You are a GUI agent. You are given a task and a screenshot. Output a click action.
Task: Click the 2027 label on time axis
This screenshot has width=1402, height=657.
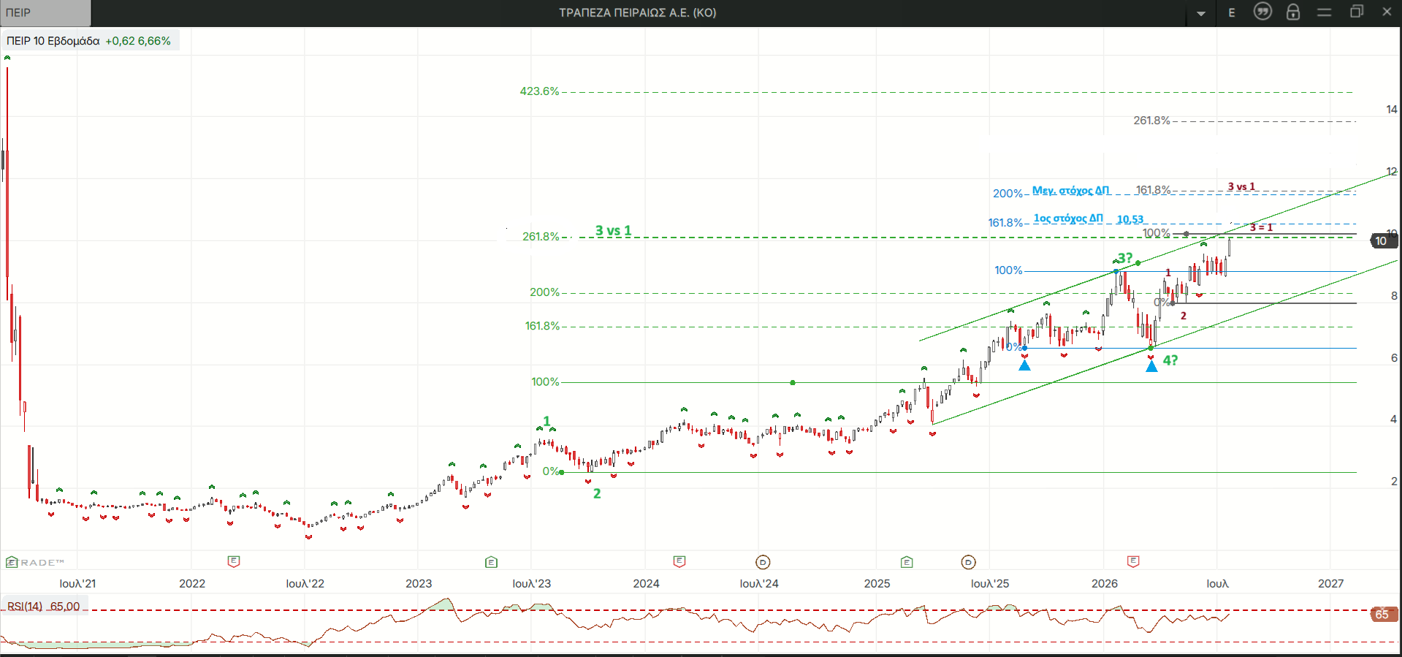click(x=1331, y=584)
